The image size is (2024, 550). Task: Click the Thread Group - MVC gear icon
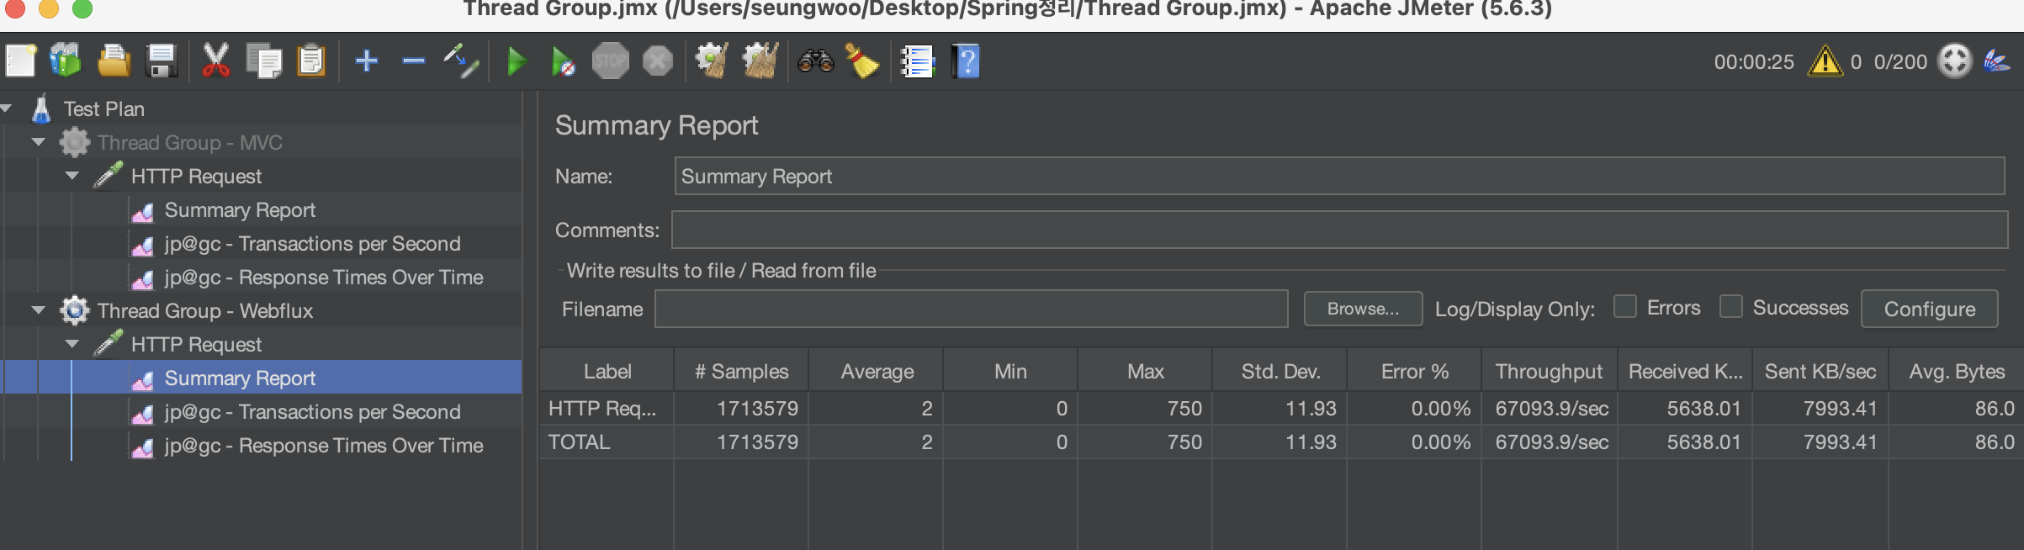click(x=74, y=142)
